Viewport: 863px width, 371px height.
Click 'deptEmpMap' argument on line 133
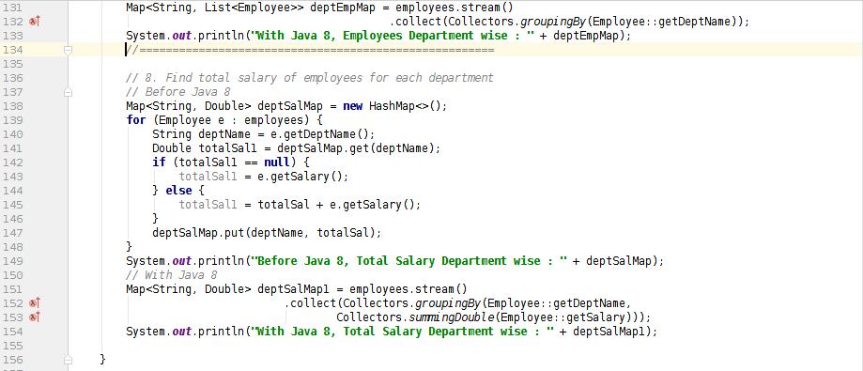coord(587,36)
